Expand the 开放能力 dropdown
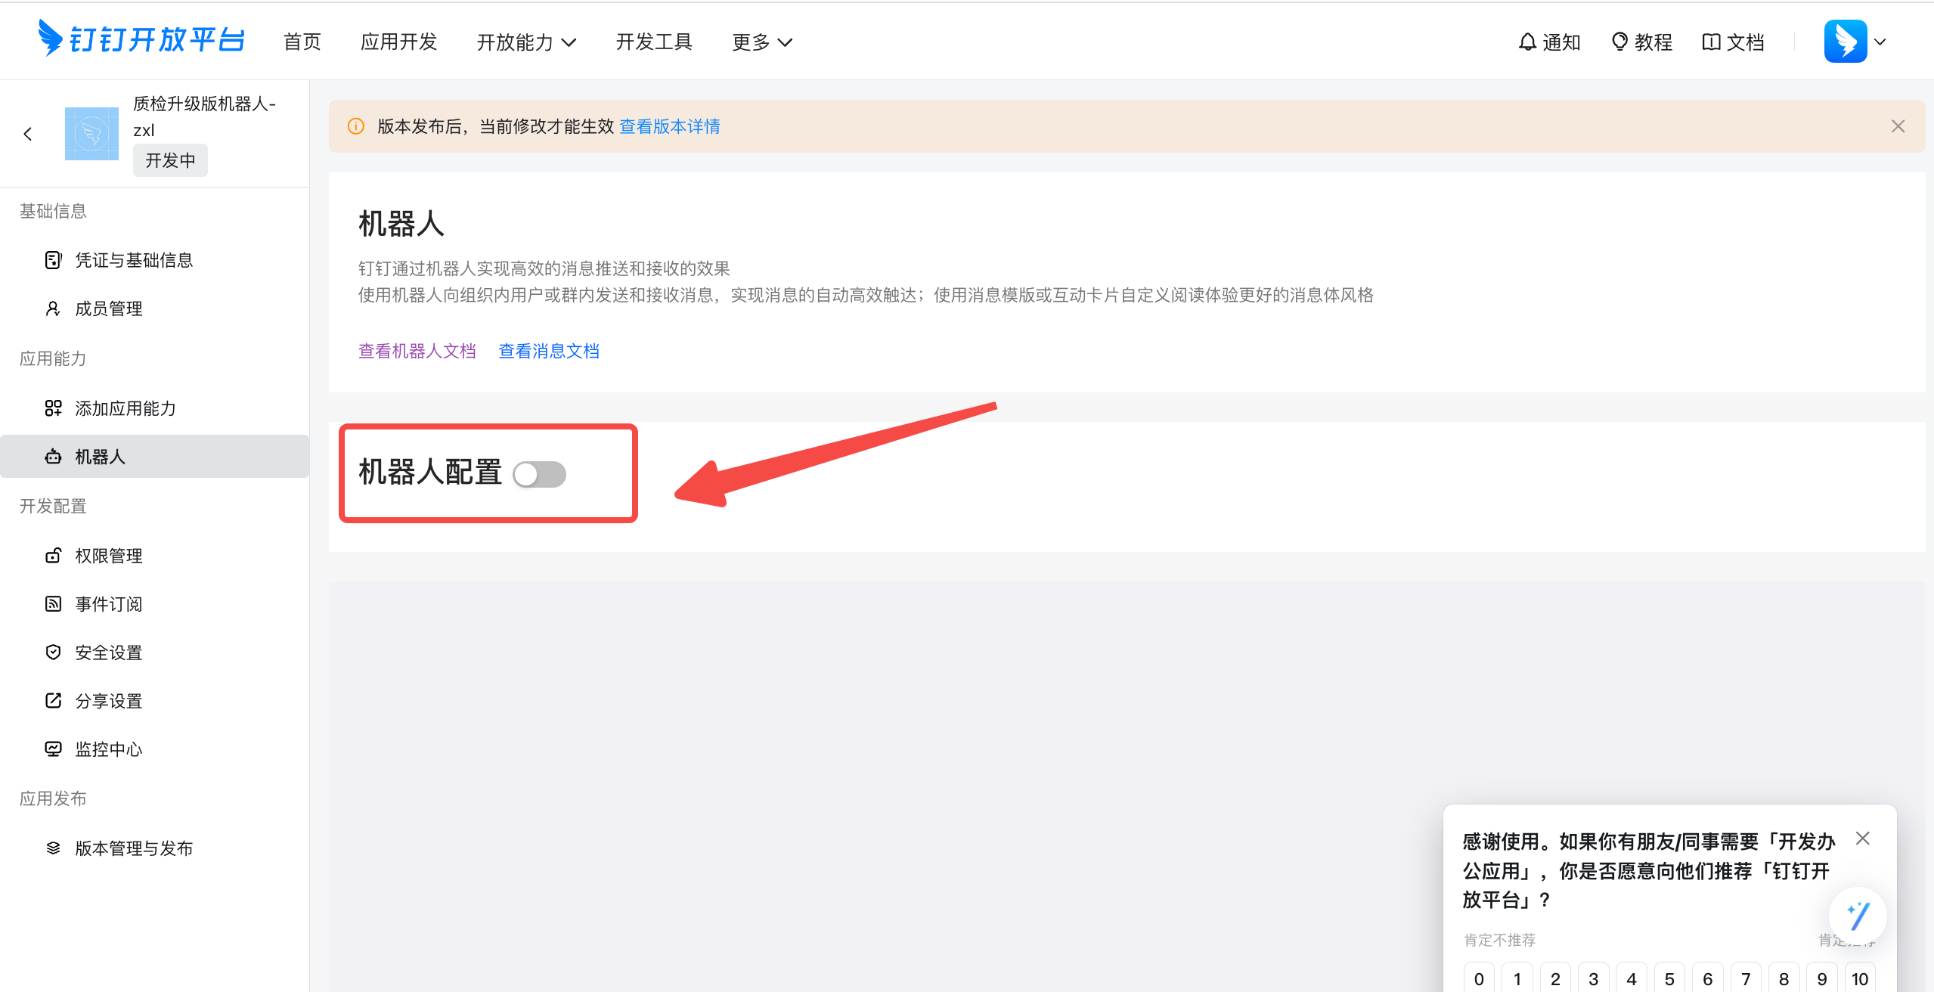Image resolution: width=1934 pixels, height=992 pixels. click(526, 42)
